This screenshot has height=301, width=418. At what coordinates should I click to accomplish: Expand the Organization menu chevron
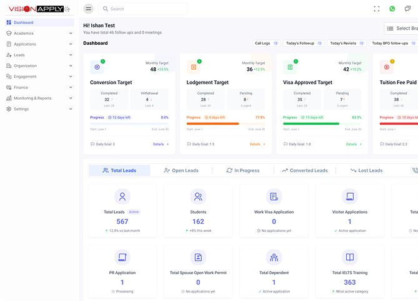[71, 65]
